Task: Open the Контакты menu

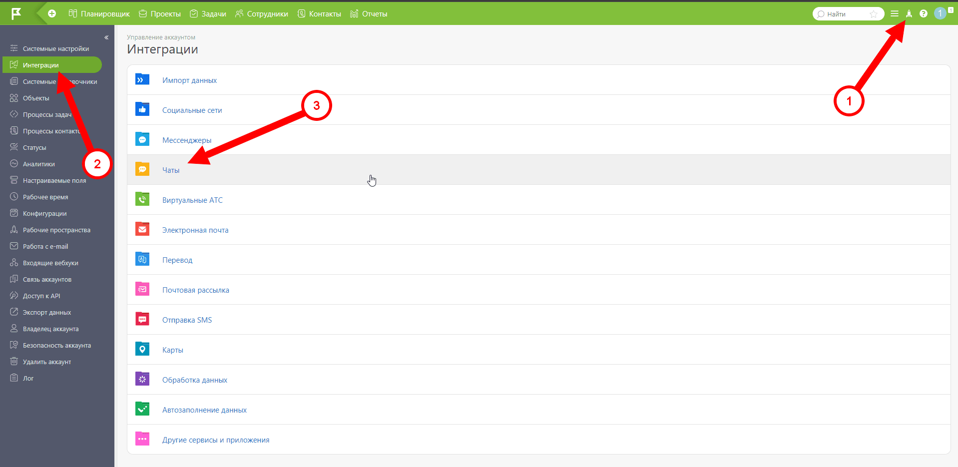Action: [x=319, y=14]
